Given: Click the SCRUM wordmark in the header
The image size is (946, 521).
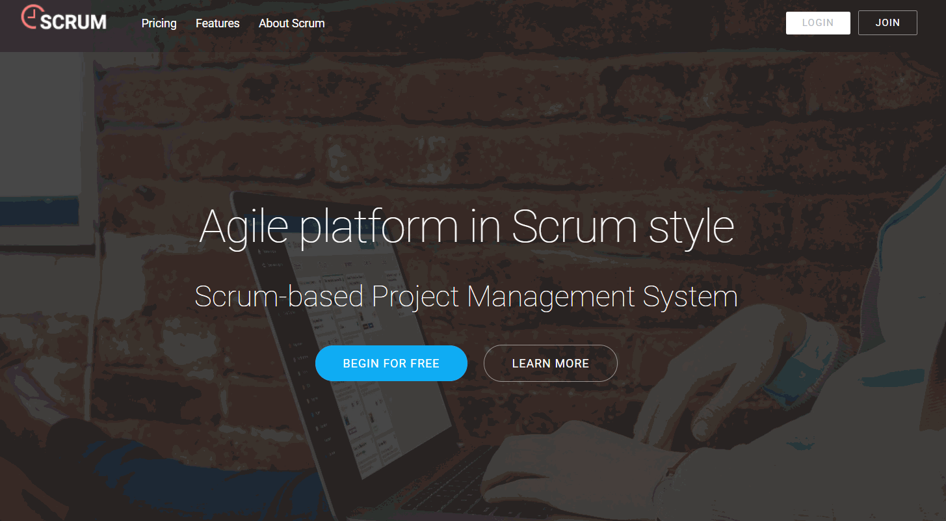Looking at the screenshot, I should point(75,21).
